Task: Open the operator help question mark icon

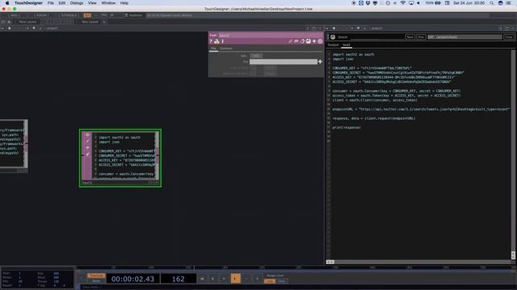Action: [x=211, y=41]
